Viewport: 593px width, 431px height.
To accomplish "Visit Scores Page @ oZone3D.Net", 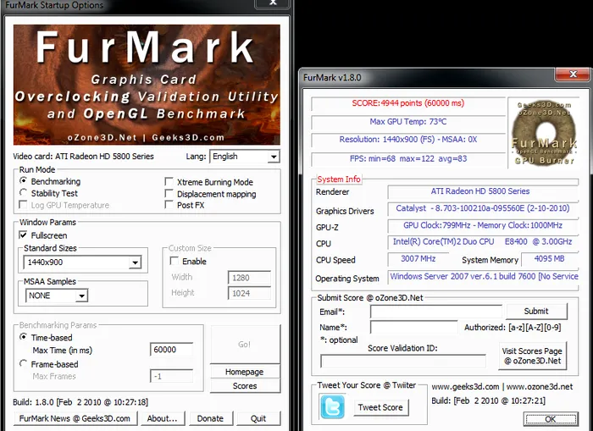I will (533, 356).
